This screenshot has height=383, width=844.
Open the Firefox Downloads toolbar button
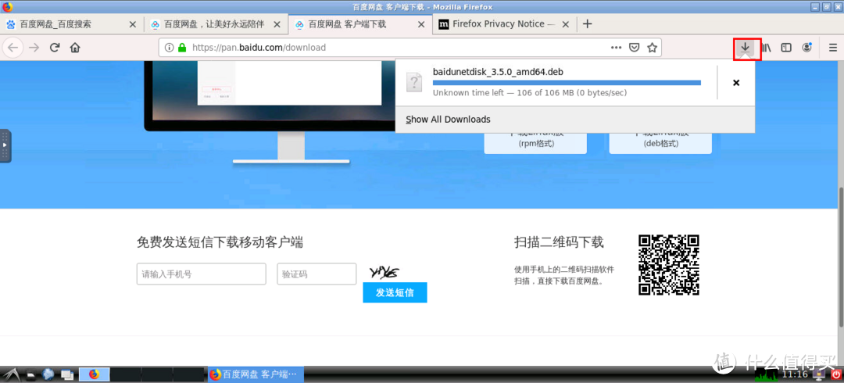(745, 48)
